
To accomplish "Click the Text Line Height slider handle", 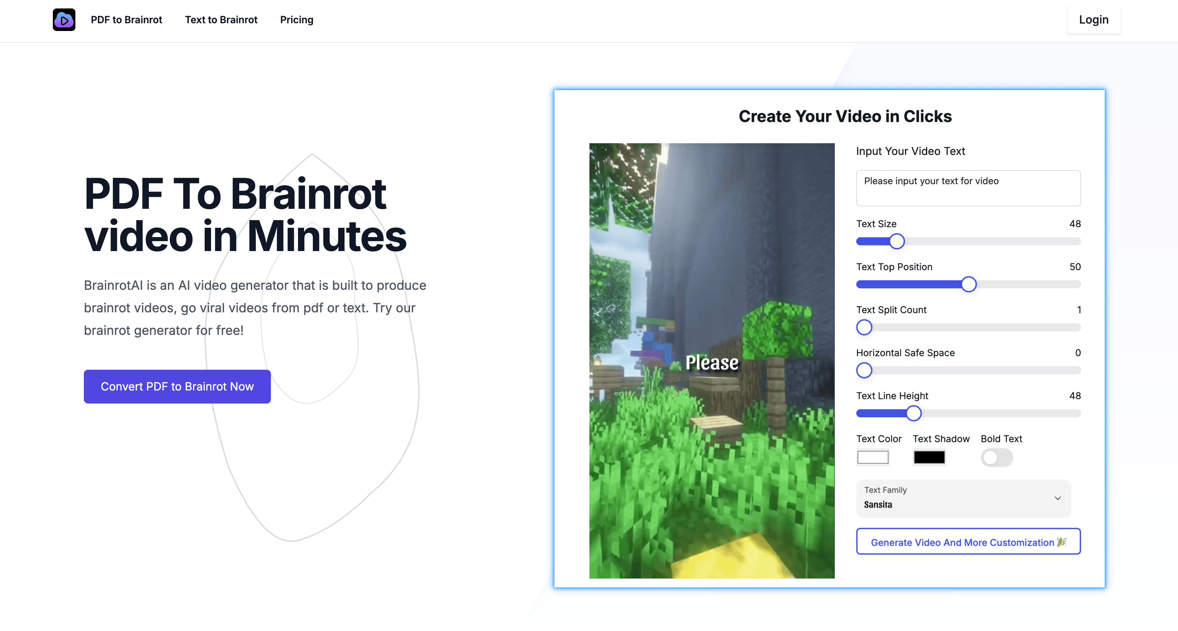I will 914,413.
